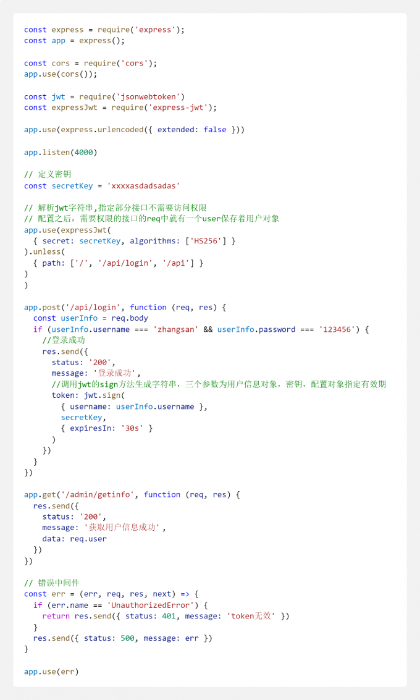Image resolution: width=420 pixels, height=700 pixels.
Task: Click the '123456' password string
Action: click(x=337, y=329)
